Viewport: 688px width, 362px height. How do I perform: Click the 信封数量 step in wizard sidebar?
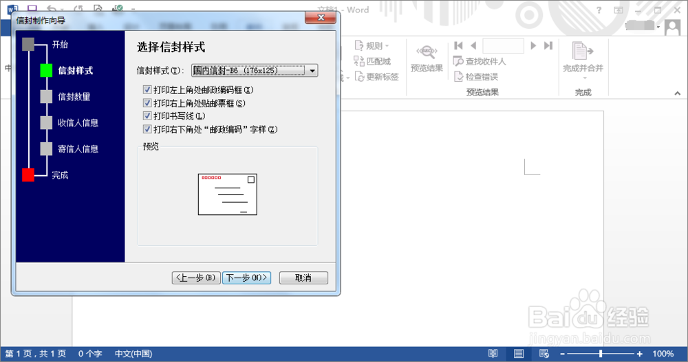point(74,96)
